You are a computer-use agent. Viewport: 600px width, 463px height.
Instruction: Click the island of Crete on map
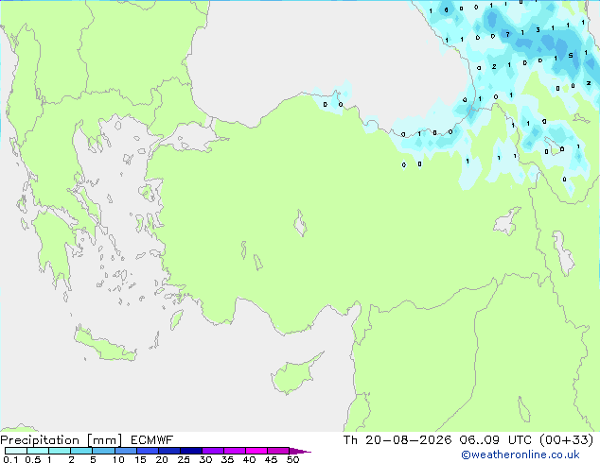[x=104, y=345]
